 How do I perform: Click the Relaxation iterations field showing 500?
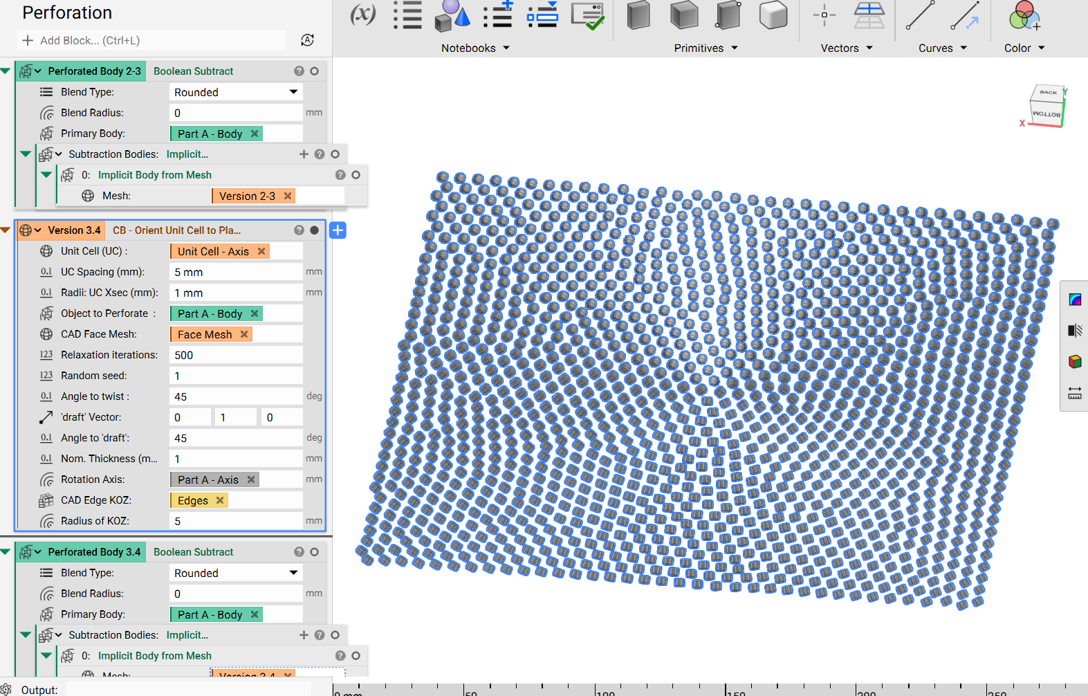coord(236,355)
